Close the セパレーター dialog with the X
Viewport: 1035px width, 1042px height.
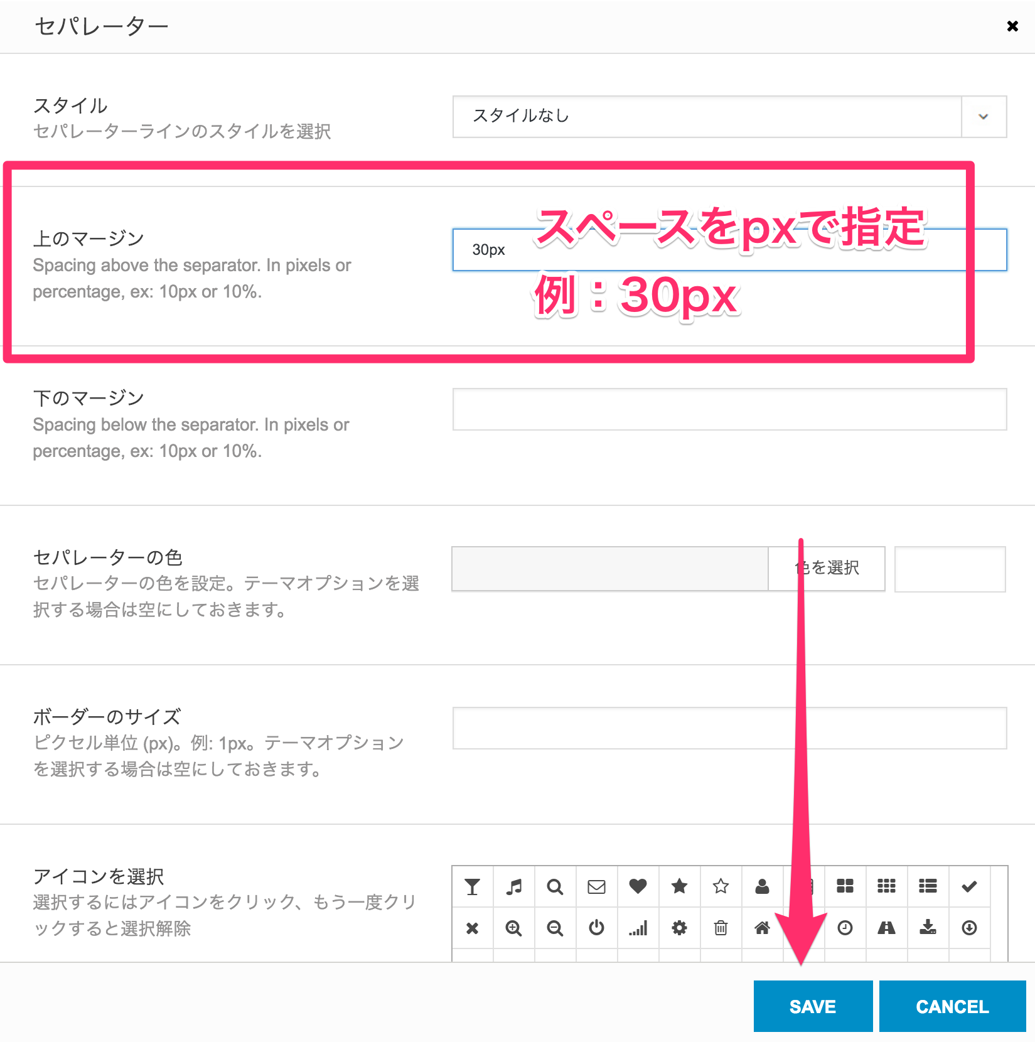(x=1012, y=26)
